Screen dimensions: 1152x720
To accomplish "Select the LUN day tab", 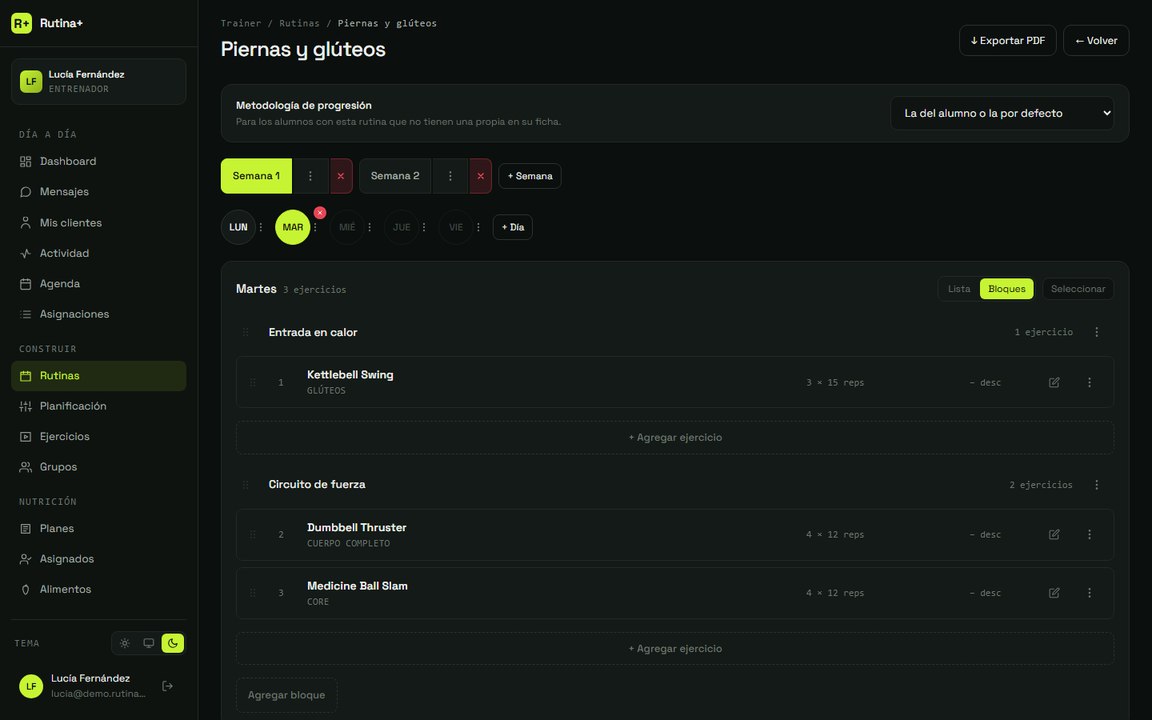I will (x=238, y=227).
